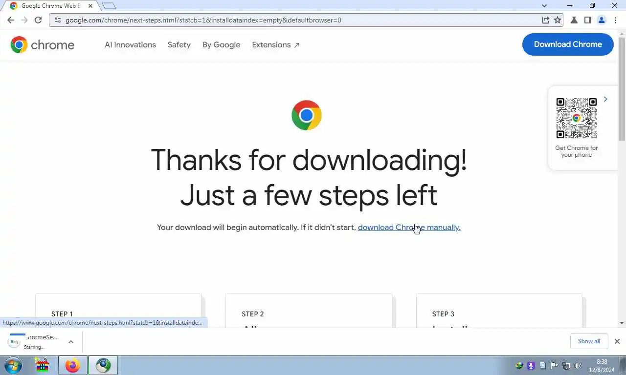626x375 pixels.
Task: Open Firefox from the taskbar
Action: coord(73,365)
